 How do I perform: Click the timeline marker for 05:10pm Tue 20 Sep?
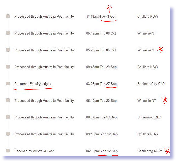(x=8, y=100)
